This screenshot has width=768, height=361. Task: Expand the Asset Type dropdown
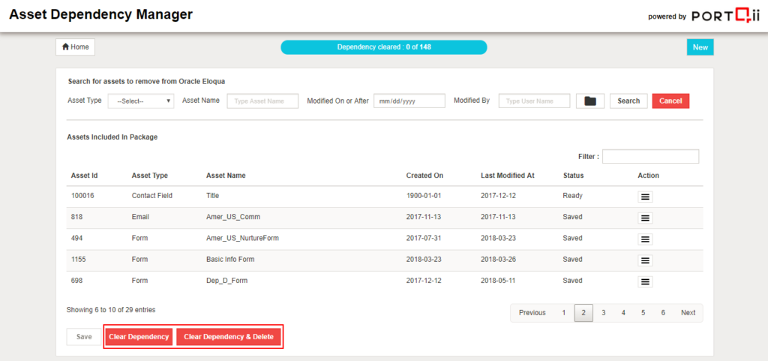point(141,101)
